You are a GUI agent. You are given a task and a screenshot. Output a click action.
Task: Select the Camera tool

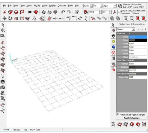pyautogui.click(x=3, y=87)
